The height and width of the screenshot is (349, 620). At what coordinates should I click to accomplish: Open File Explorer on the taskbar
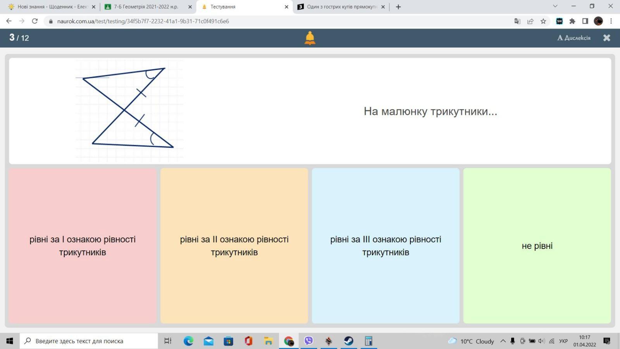click(269, 341)
